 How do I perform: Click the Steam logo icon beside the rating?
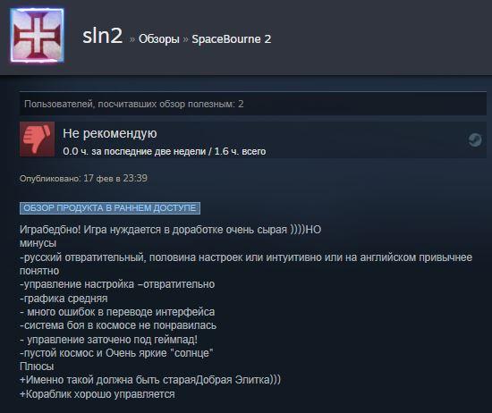click(475, 139)
